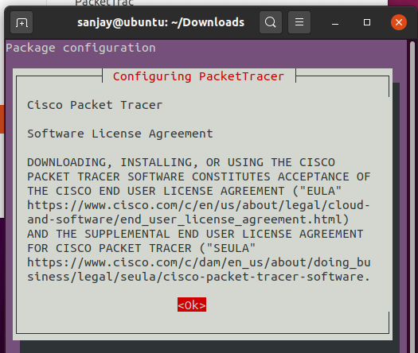Click the DOWNLOADING, INSTALLING text line

tap(181, 162)
